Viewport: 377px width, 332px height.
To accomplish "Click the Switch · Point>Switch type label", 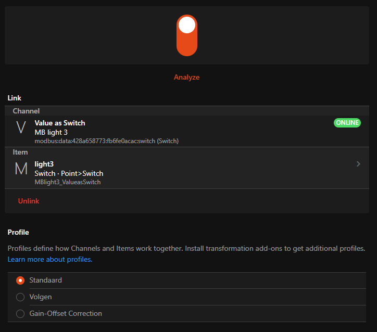I will (x=69, y=173).
